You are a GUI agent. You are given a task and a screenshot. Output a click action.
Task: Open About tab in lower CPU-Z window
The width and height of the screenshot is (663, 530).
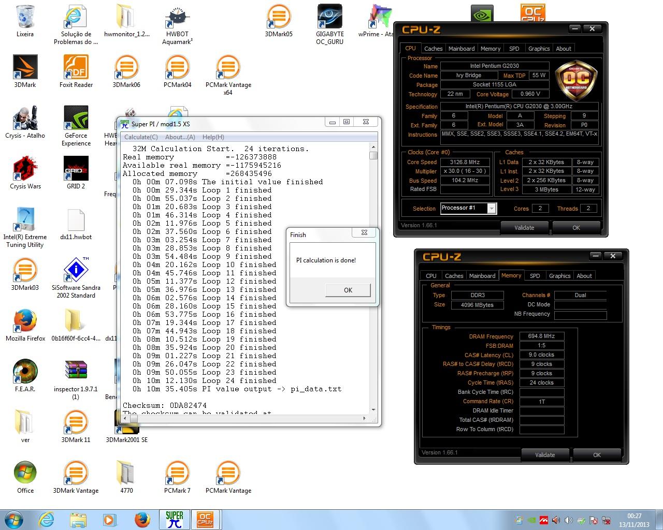pos(584,276)
